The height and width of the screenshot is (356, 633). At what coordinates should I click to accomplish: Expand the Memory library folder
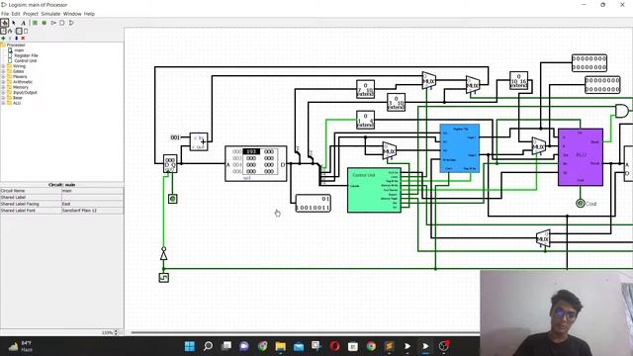point(3,87)
